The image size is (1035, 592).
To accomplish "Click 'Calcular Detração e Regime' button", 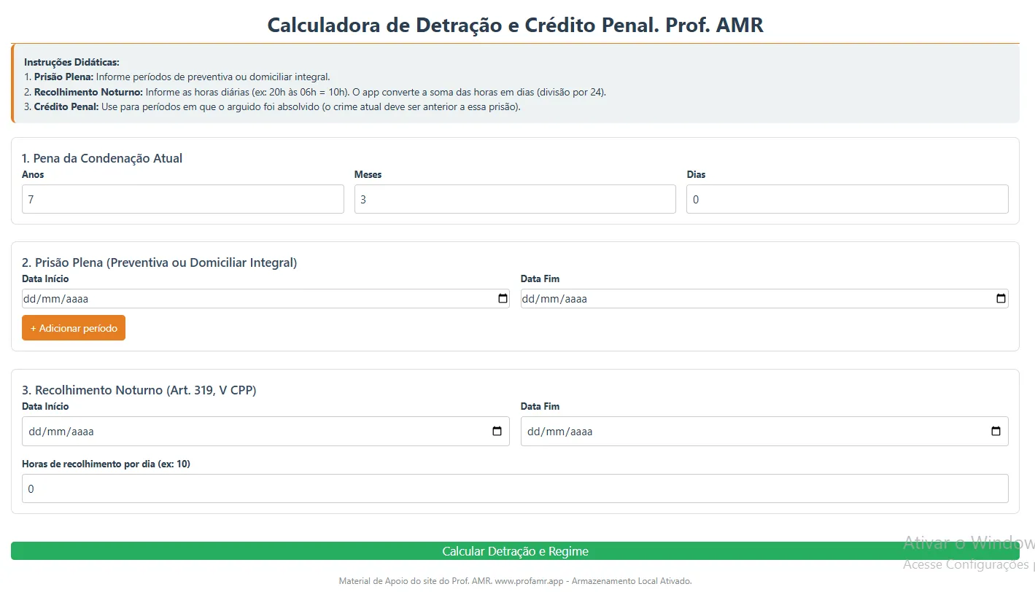I will point(514,551).
